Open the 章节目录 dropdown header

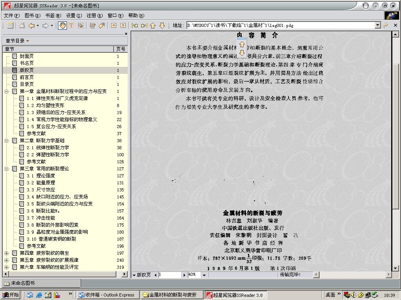pos(17,41)
